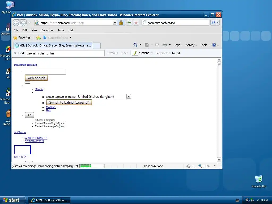Click the Help link on the page
Viewport: 272px width, 204px height.
pyautogui.click(x=48, y=110)
